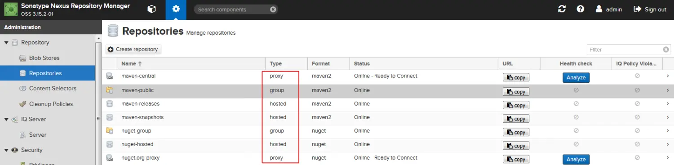This screenshot has height=165, width=674.
Task: Copy URL of maven-releases
Action: [x=516, y=105]
